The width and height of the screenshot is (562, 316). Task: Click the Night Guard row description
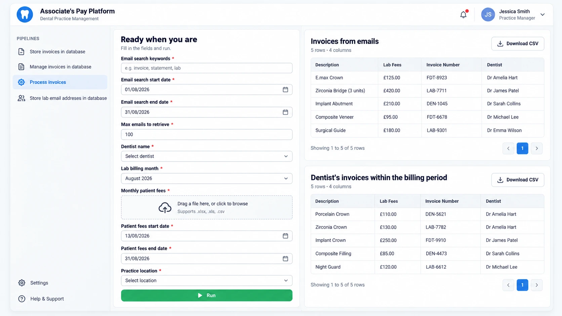(328, 267)
